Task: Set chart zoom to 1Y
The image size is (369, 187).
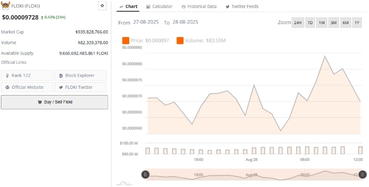Action: pyautogui.click(x=357, y=23)
